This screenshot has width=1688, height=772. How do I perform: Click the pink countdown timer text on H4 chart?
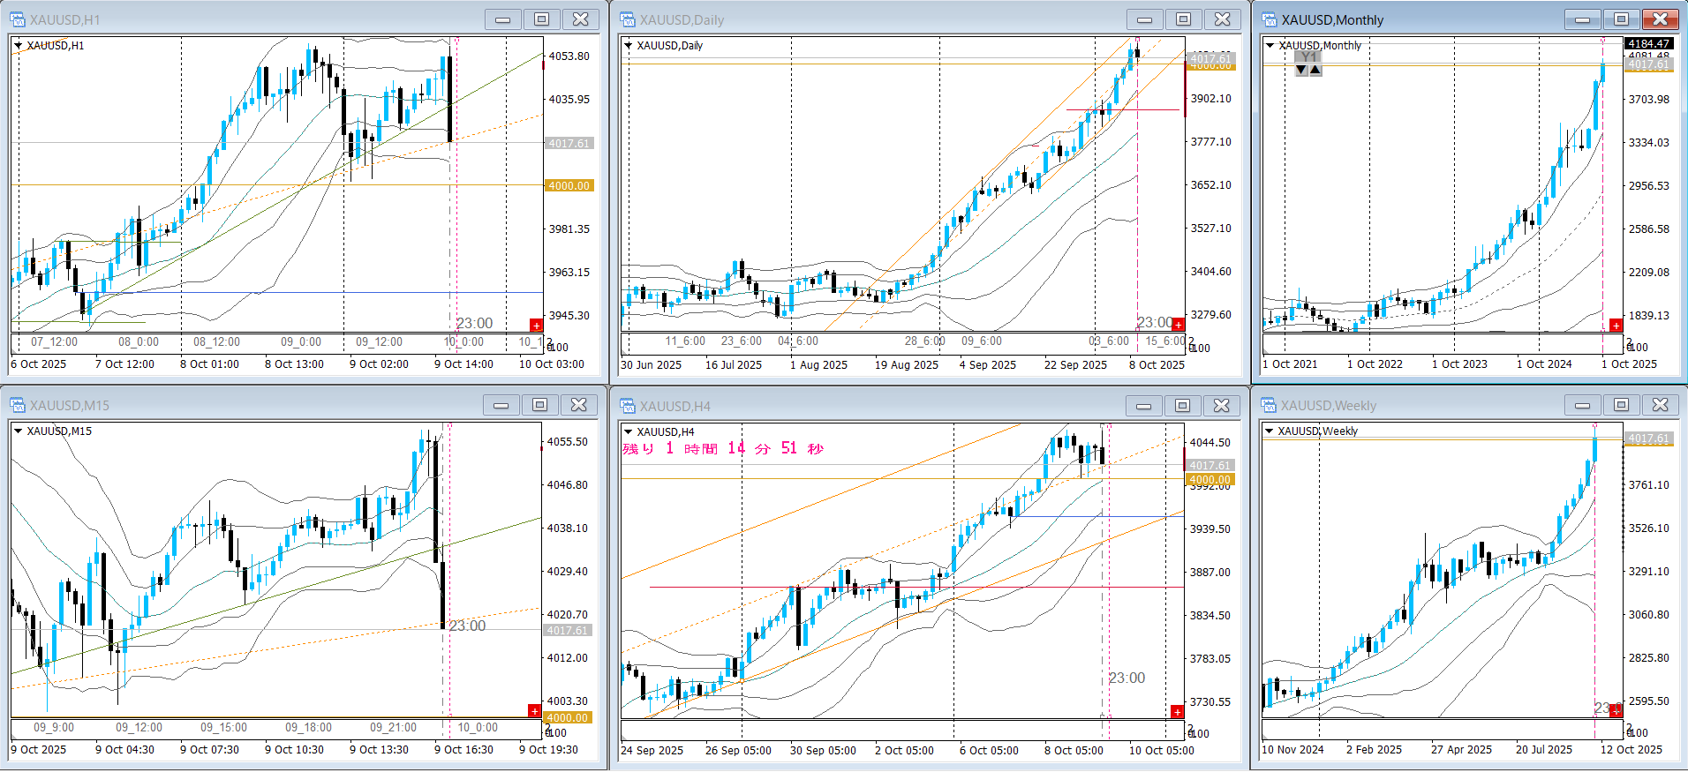722,449
